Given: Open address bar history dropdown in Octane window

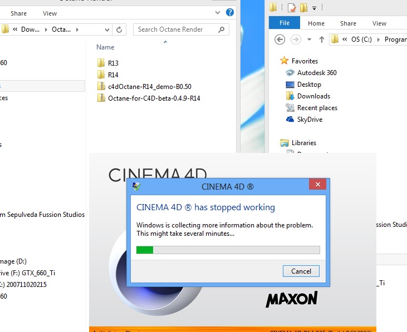Looking at the screenshot, I should coord(107,30).
